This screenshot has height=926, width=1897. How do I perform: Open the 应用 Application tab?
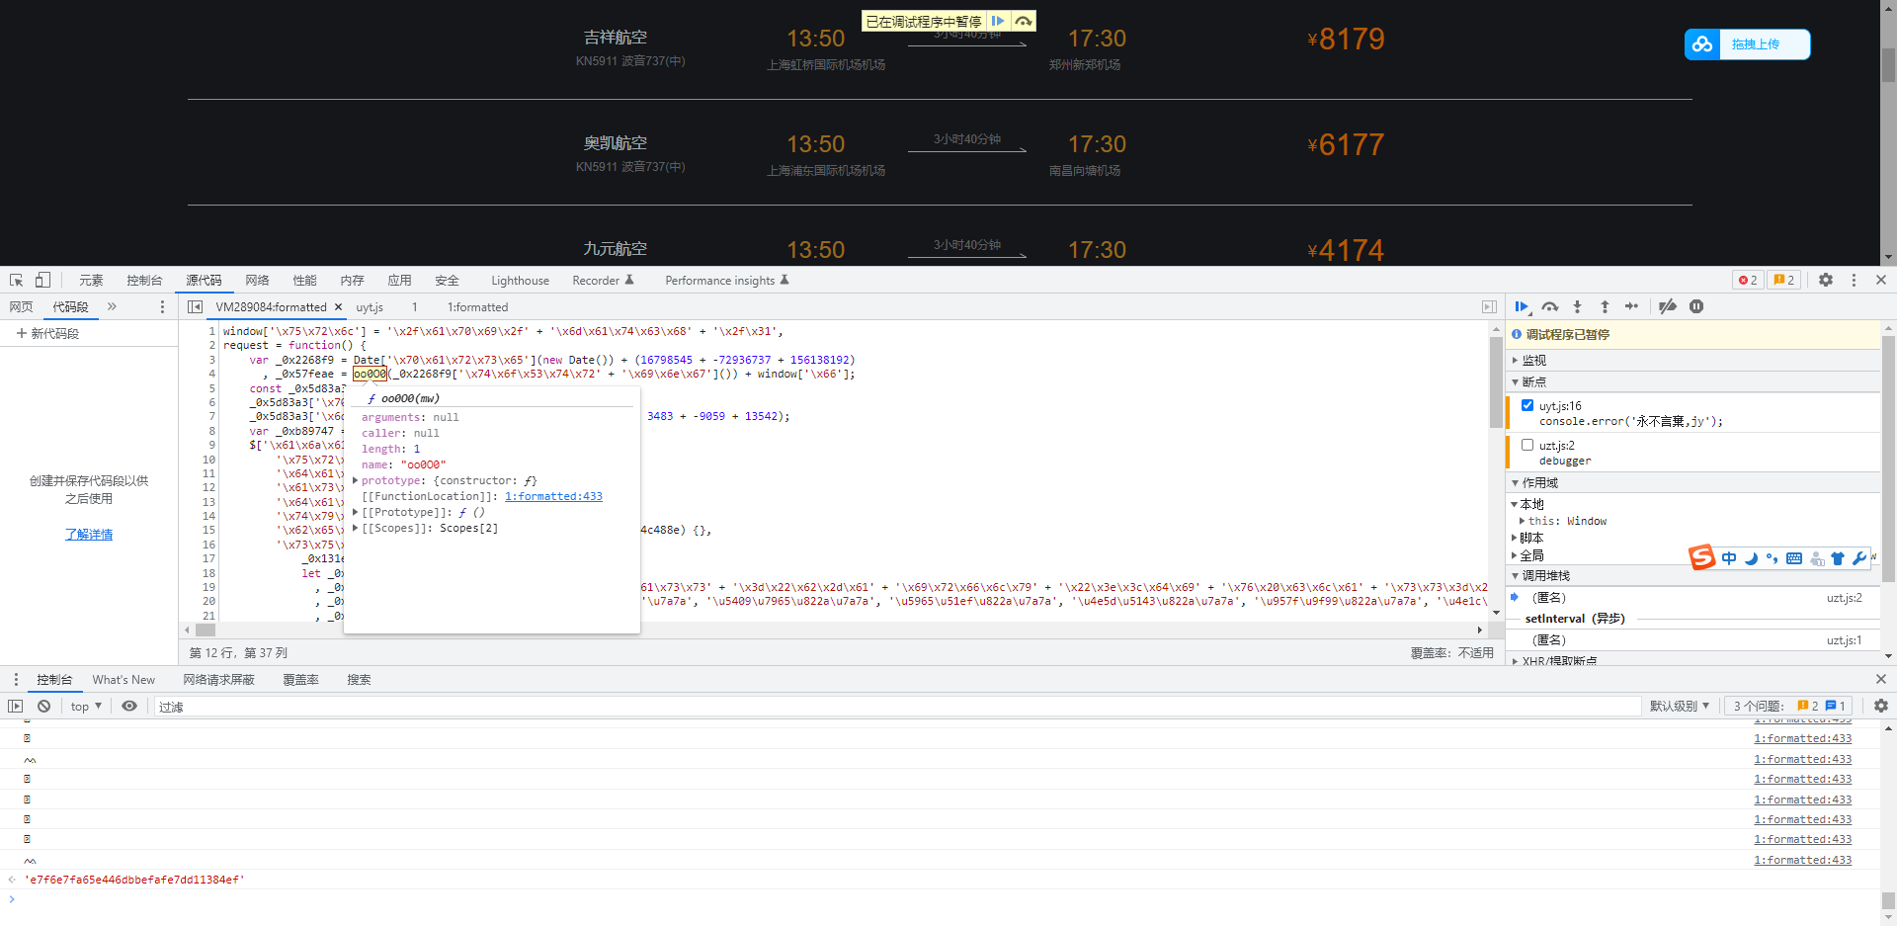coord(399,281)
